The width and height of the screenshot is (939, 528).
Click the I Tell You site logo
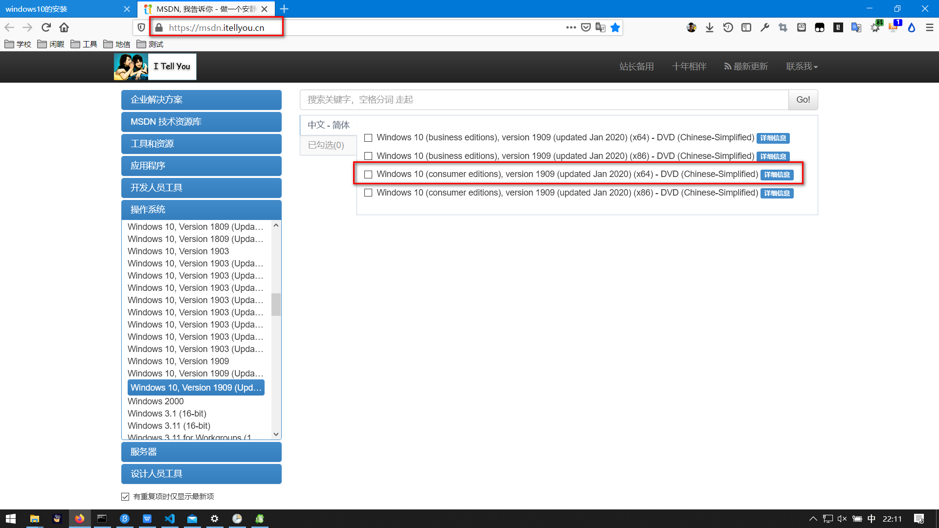pos(155,66)
